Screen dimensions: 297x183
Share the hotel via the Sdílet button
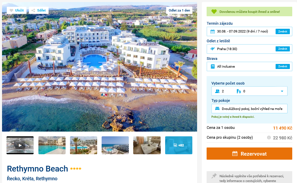click(x=39, y=10)
